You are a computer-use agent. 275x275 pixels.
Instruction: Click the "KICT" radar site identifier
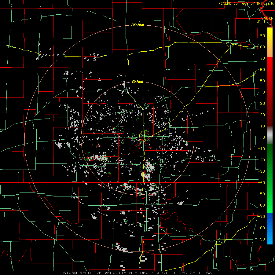click(162, 273)
